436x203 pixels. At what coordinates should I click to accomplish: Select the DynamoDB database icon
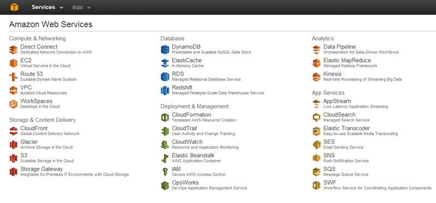click(165, 50)
